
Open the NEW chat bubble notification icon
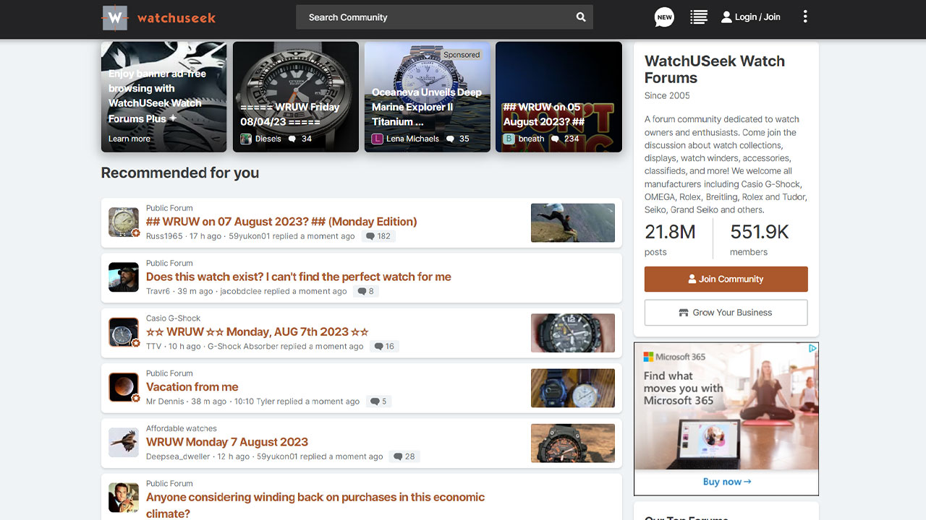663,17
